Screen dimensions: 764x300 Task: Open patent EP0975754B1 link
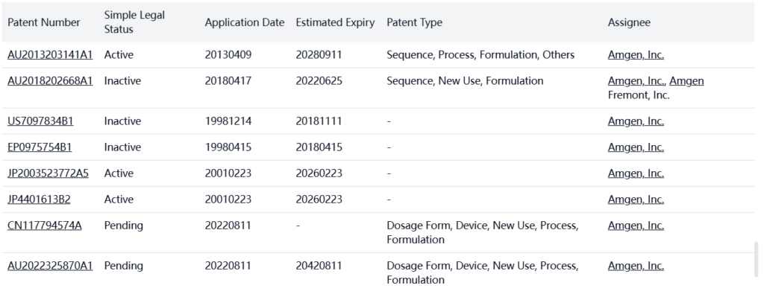(x=40, y=147)
